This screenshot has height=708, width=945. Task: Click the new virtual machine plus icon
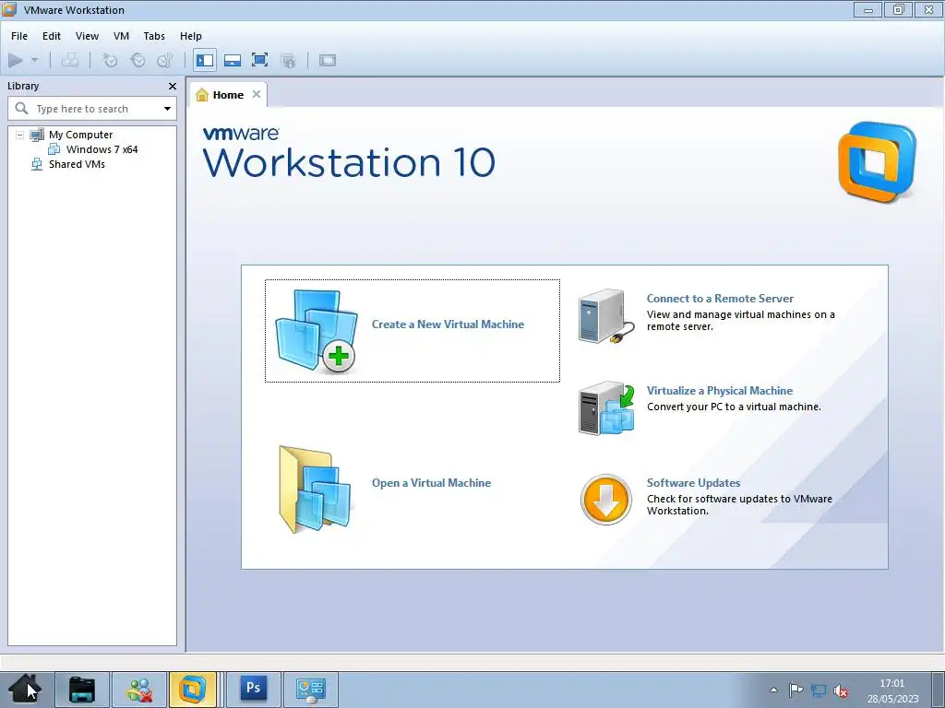coord(317,331)
